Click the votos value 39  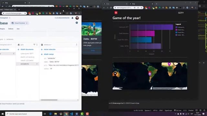[x=51, y=69]
